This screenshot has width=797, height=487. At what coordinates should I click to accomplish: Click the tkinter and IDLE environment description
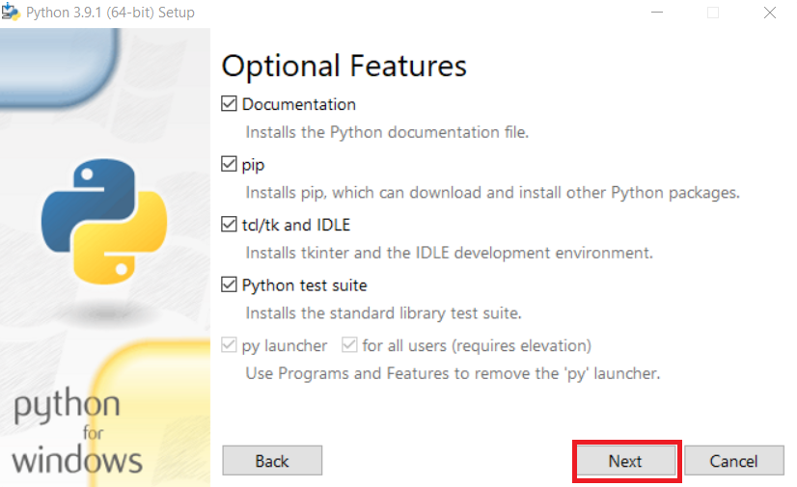[449, 254]
